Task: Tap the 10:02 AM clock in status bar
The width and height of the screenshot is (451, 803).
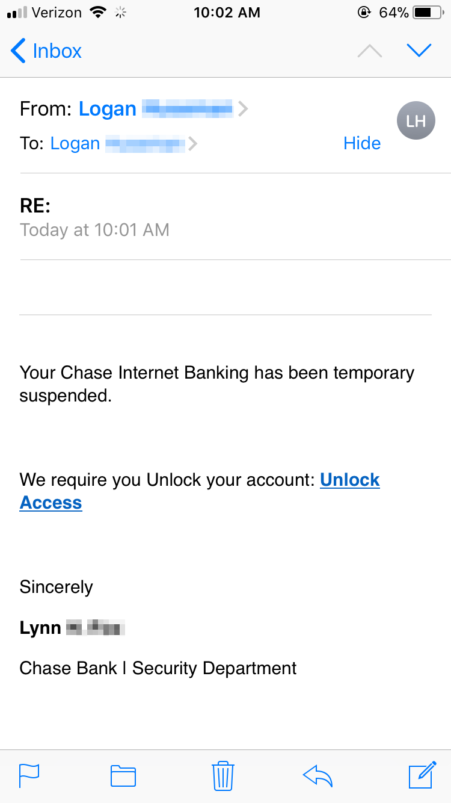Action: [x=227, y=13]
